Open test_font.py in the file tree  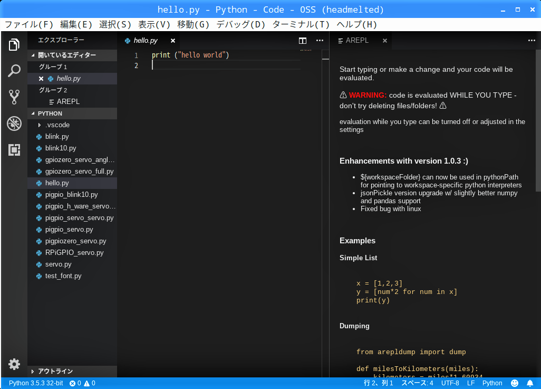click(72, 276)
